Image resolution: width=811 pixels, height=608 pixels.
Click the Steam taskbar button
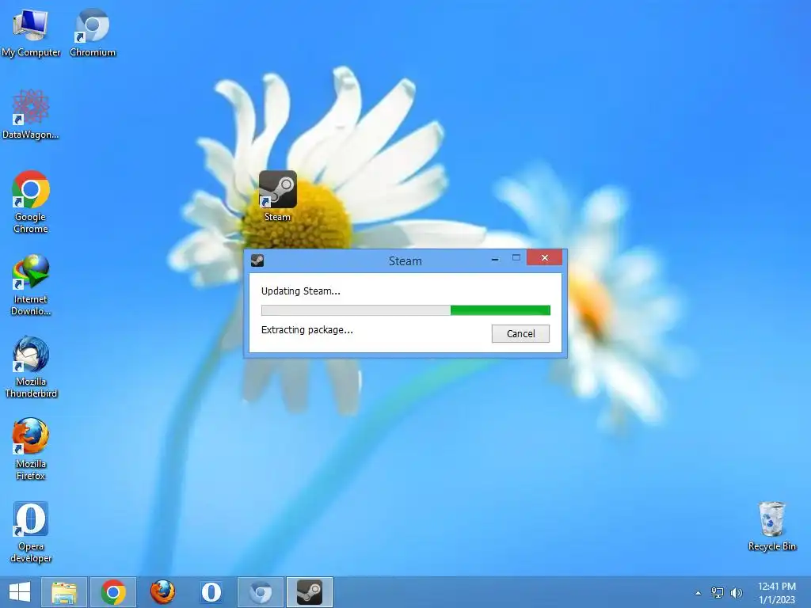[x=310, y=592]
